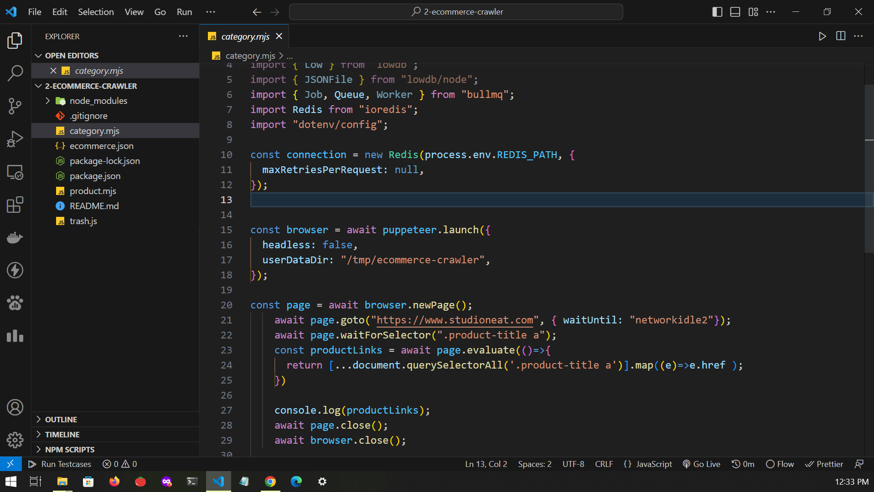The width and height of the screenshot is (874, 492).
Task: Open package.json in the explorer
Action: [x=115, y=176]
